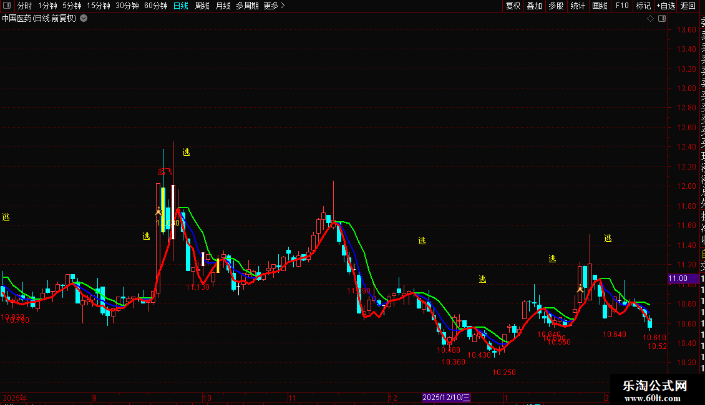Click the 起飞 takeoff signal label
The width and height of the screenshot is (705, 405).
coord(165,171)
